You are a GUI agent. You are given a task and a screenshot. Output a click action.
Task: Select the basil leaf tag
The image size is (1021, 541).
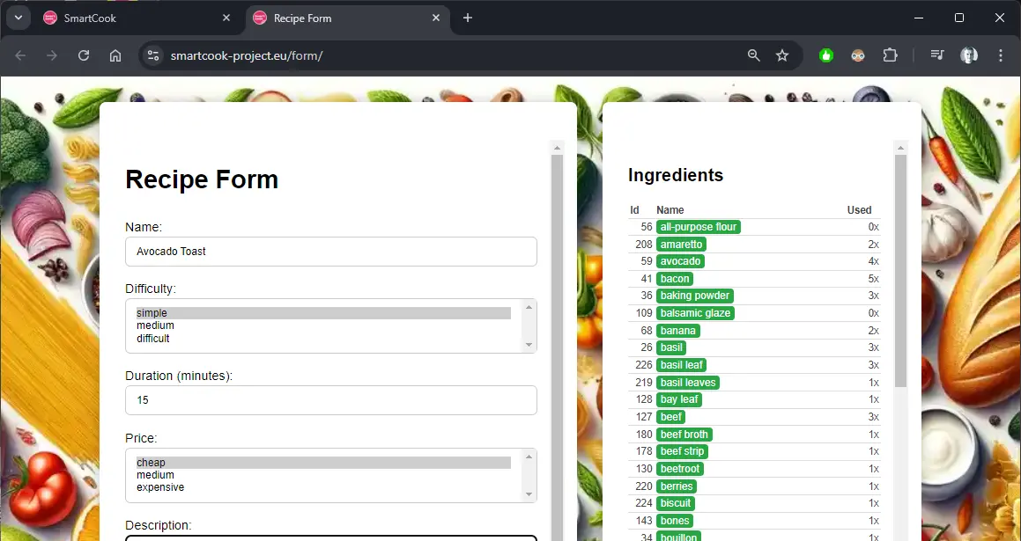(x=681, y=365)
